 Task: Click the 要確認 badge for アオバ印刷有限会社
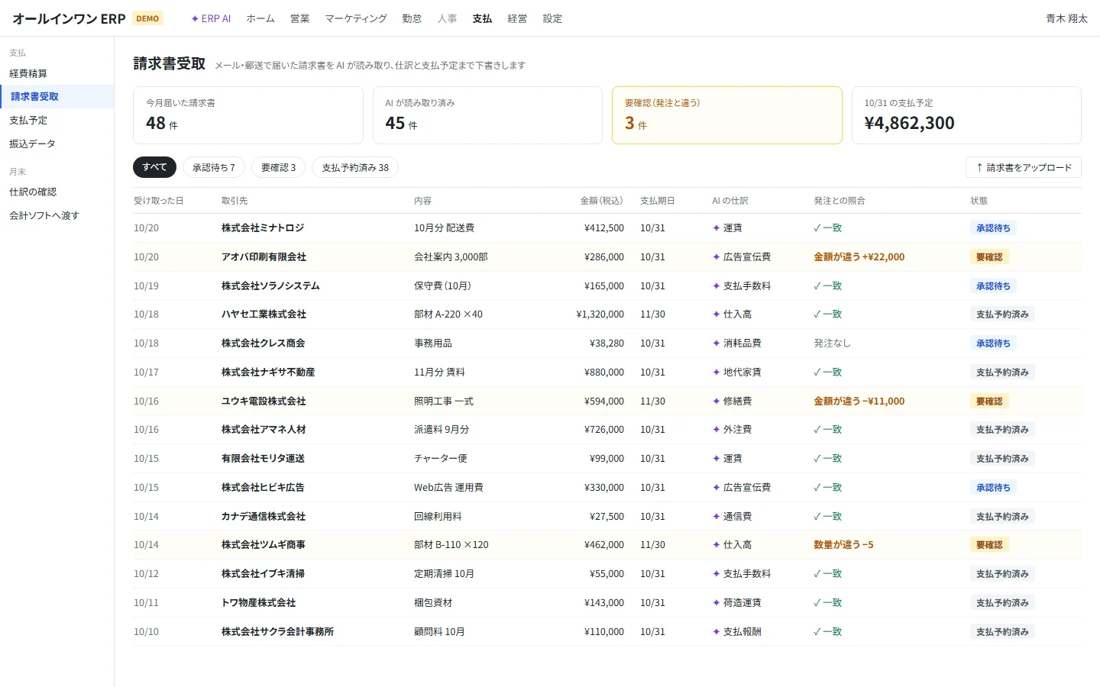[x=989, y=257]
